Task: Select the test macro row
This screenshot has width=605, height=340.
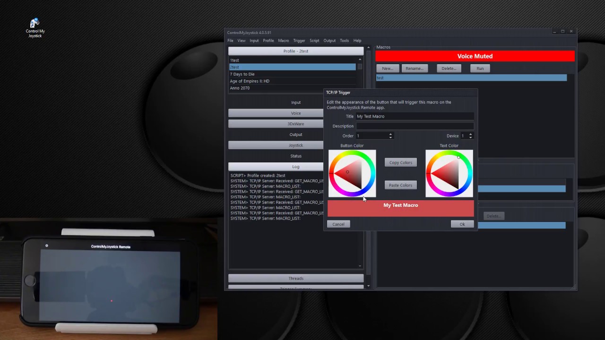Action: tap(471, 78)
